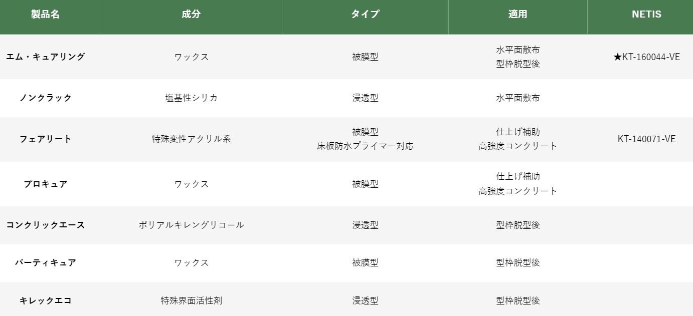Click the バーティキュア product name
Viewport: 693px width, 316px height.
(x=46, y=262)
